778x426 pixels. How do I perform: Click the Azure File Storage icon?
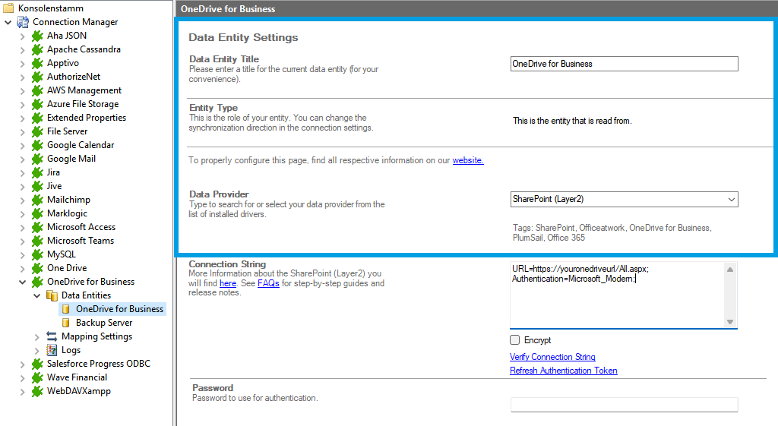tap(37, 104)
